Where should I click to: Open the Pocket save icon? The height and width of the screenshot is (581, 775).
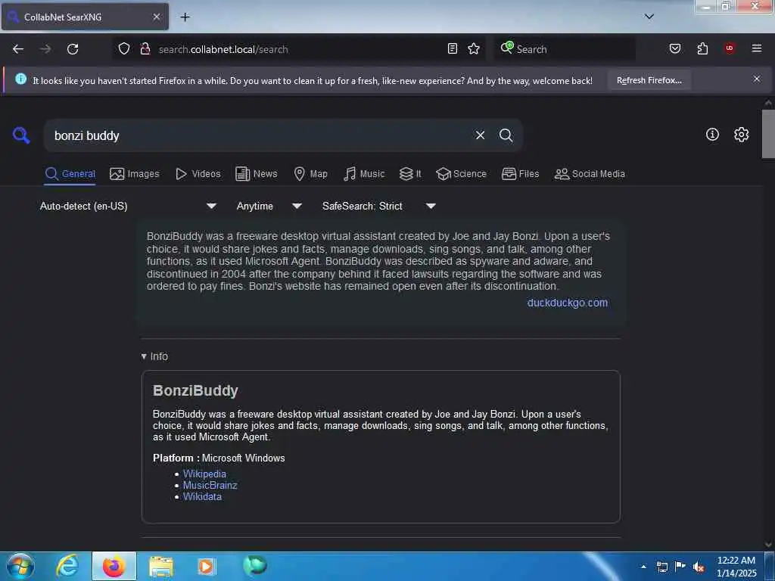[675, 48]
